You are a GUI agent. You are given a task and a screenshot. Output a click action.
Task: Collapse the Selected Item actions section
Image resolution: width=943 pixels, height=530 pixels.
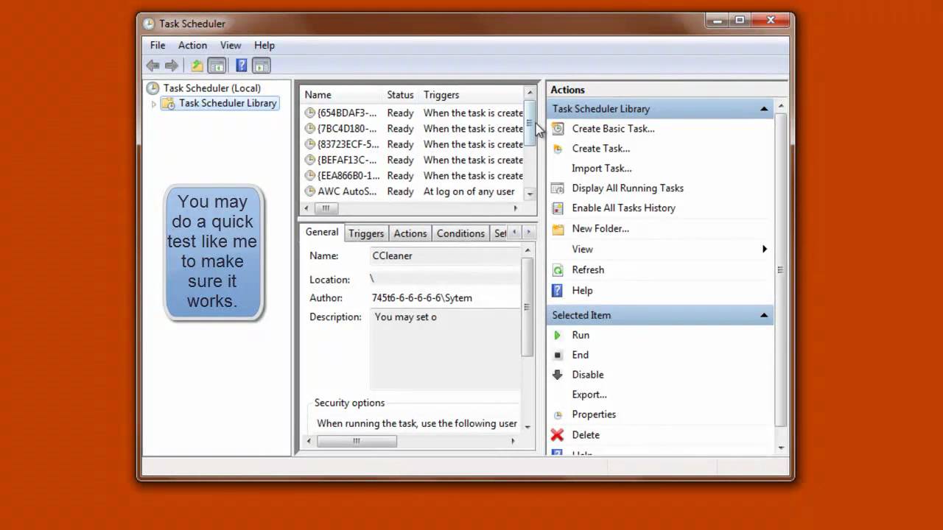click(x=764, y=315)
